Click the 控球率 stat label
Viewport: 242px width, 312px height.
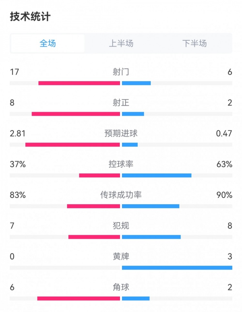121,164
